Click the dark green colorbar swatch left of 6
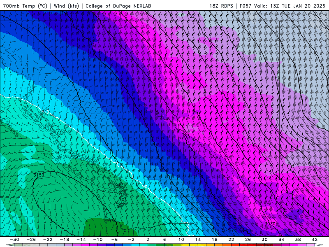The width and height of the screenshot is (329, 247). tap(160, 245)
